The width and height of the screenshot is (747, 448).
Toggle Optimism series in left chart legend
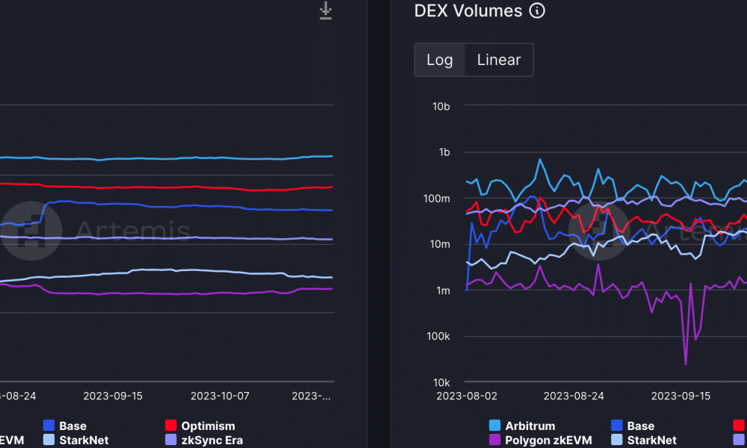click(200, 426)
